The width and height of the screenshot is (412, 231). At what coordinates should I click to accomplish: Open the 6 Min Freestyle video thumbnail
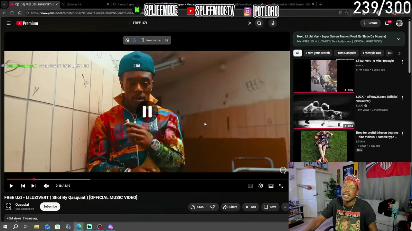click(323, 76)
